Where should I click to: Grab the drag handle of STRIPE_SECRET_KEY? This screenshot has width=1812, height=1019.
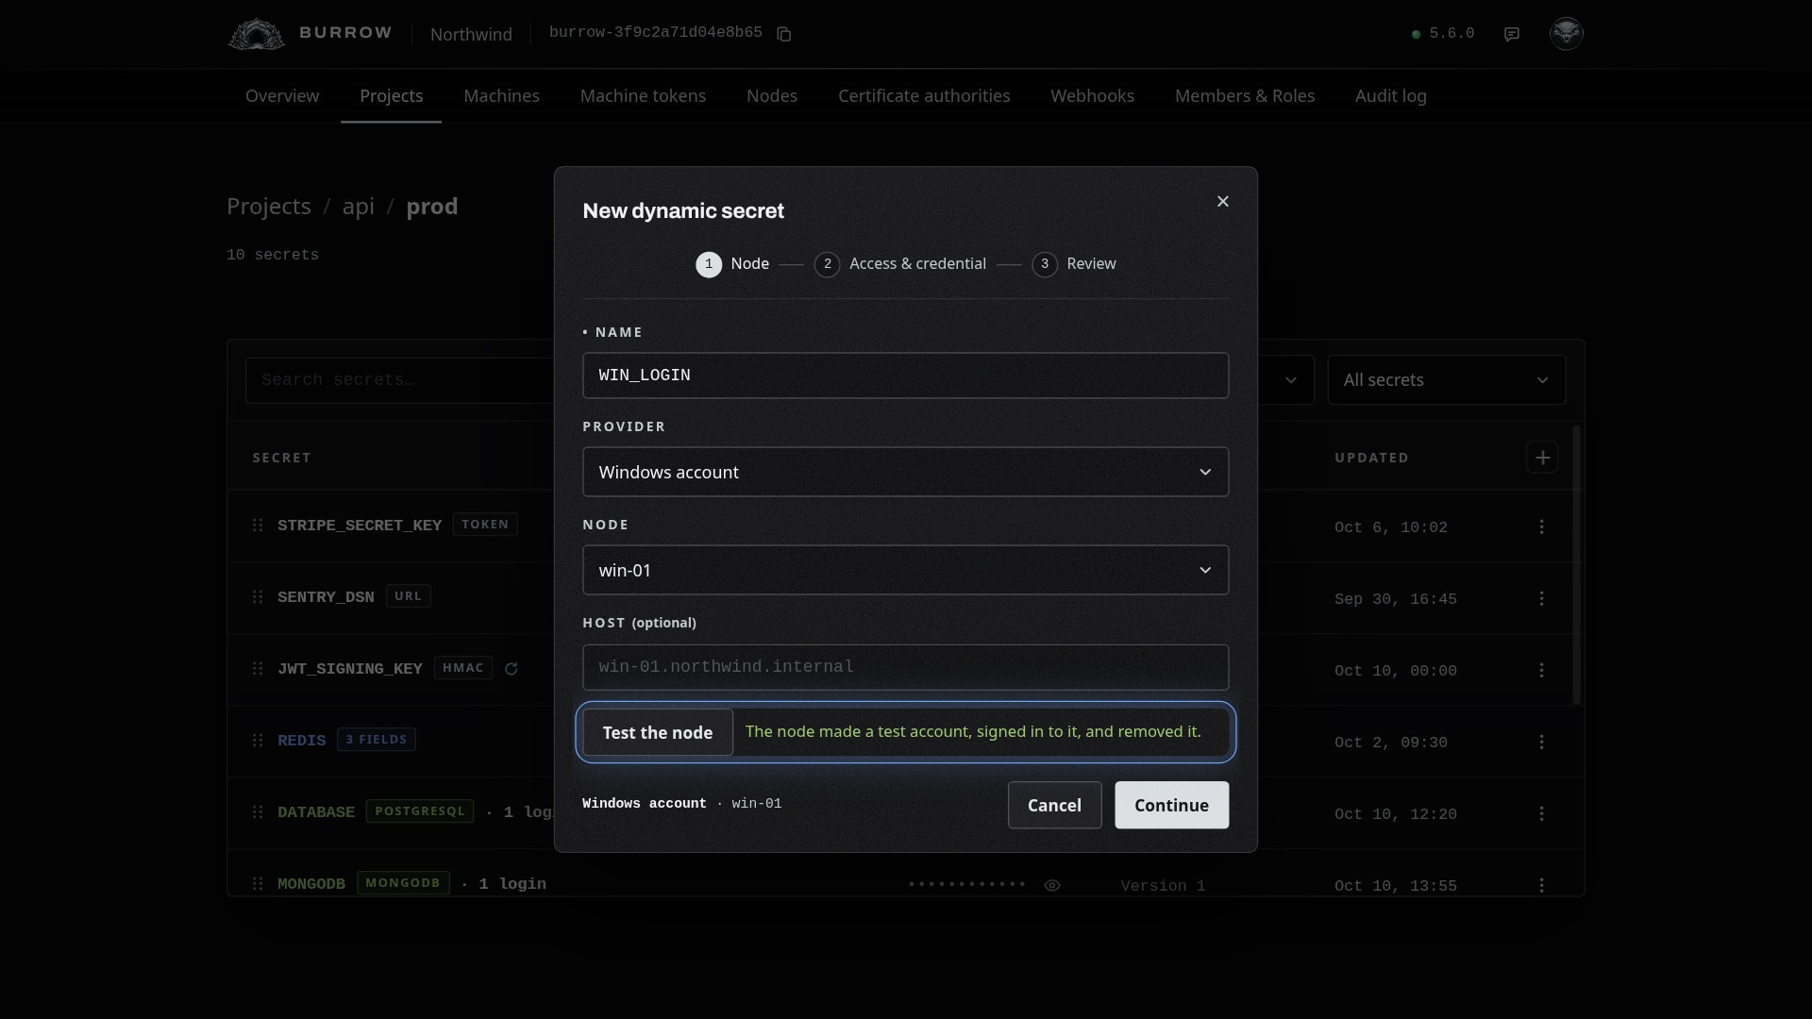(258, 525)
